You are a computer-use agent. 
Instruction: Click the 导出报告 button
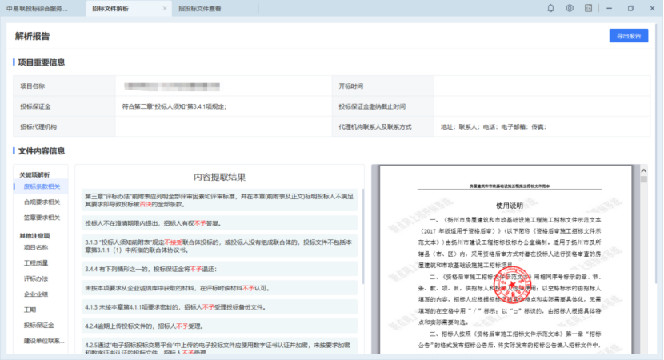(629, 36)
